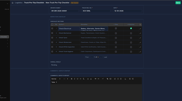Screen dimensions: 182x101
Task: Apply strikethrough in comments editor
Action: click(x=80, y=79)
